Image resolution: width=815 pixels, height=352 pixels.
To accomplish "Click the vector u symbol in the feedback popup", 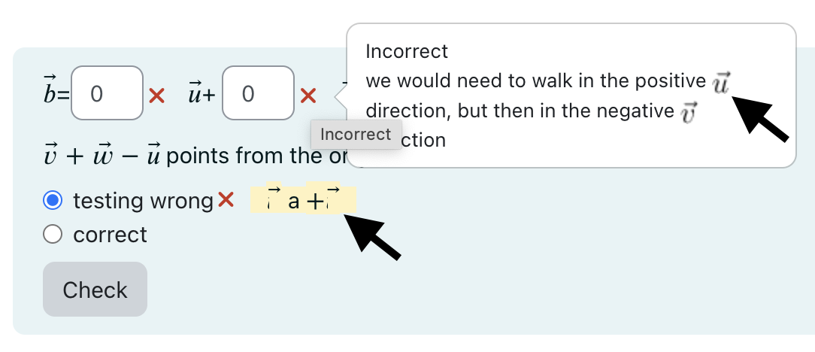I will coord(721,83).
